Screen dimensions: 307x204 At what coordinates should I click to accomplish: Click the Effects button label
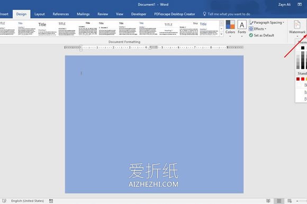click(259, 29)
